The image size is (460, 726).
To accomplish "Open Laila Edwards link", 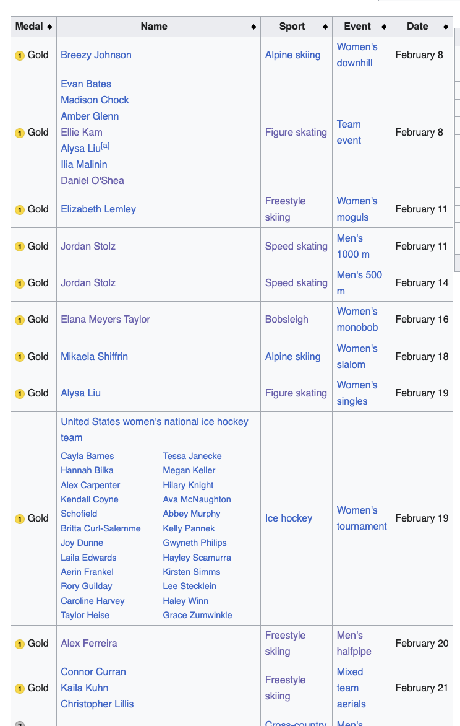I will point(88,558).
